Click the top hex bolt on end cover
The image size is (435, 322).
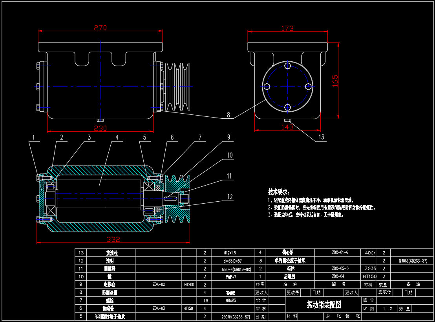288,66
